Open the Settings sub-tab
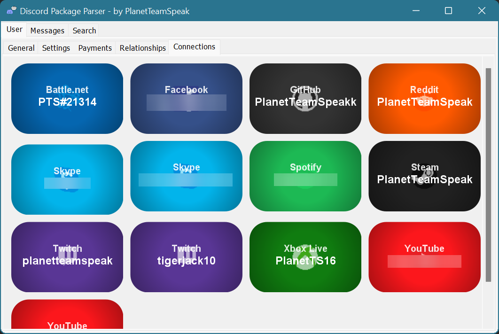 [56, 48]
